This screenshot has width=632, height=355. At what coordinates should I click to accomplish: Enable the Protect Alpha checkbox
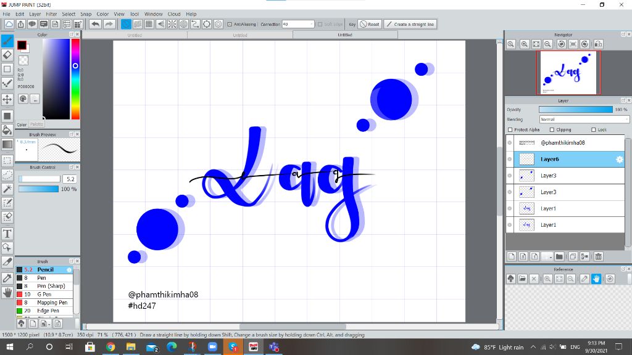point(510,129)
